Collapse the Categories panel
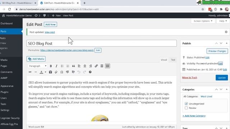 click(227, 89)
